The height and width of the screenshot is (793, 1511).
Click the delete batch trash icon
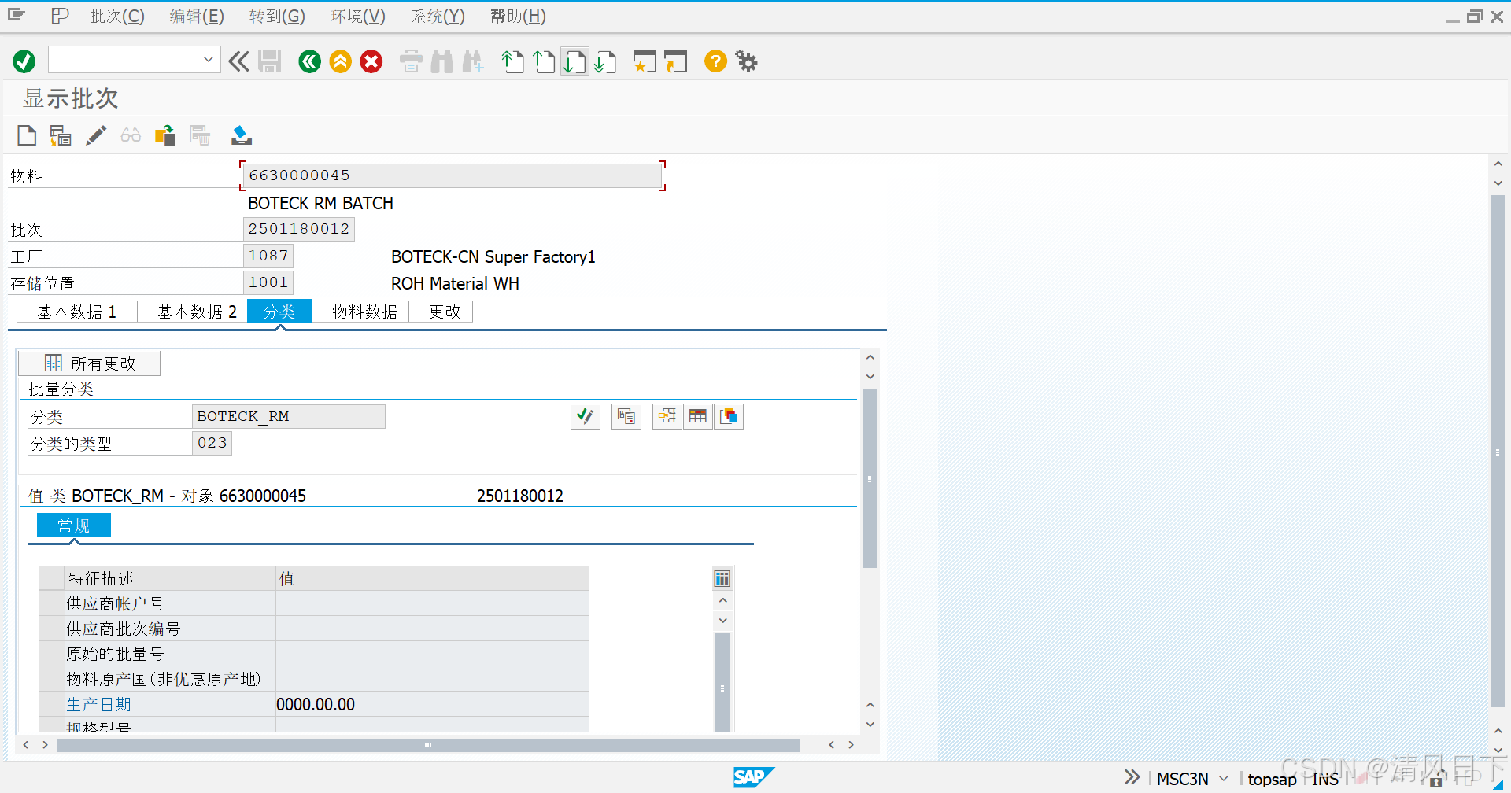coord(200,135)
